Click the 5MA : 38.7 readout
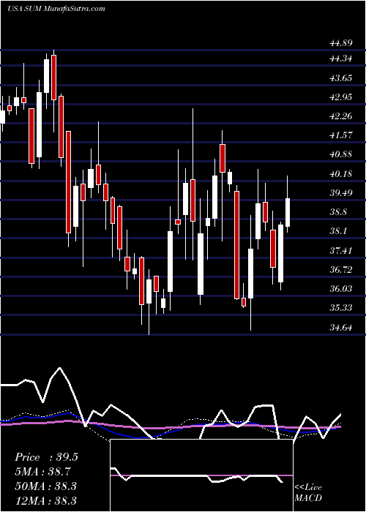 (43, 472)
